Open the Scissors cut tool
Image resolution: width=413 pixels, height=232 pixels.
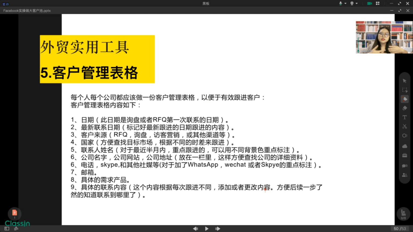[404, 126]
